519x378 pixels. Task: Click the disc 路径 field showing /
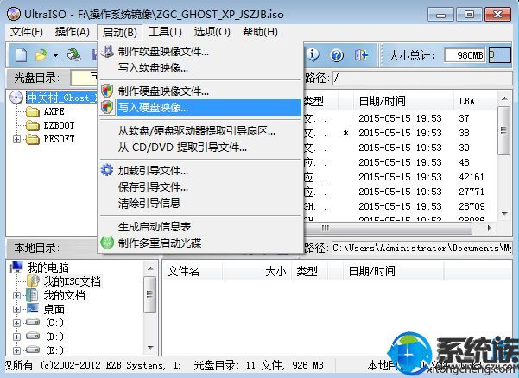click(422, 79)
